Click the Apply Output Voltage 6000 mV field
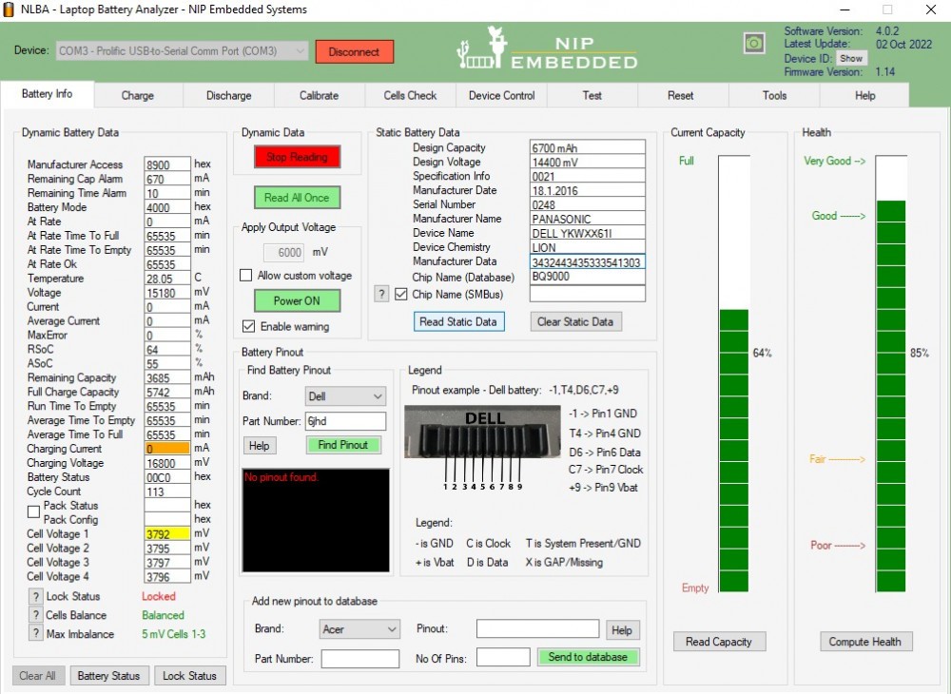This screenshot has height=694, width=951. pos(283,253)
